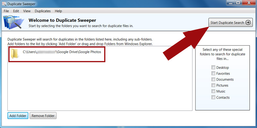Screen dimensions: 257x128
Task: Enable the Music folder checkbox
Action: coord(213,92)
